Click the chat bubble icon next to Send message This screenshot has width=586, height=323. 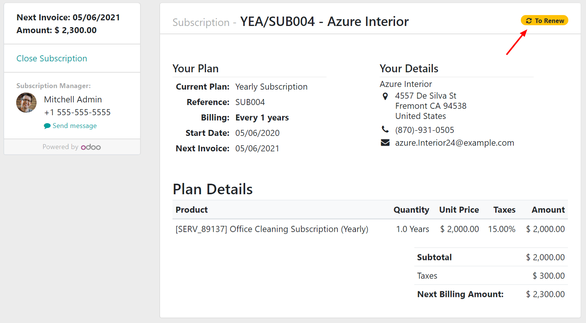(x=47, y=125)
